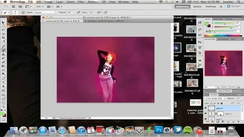Open Linear Dodge (Add) blend mode dropdown
244x137 pixels.
tap(215, 99)
